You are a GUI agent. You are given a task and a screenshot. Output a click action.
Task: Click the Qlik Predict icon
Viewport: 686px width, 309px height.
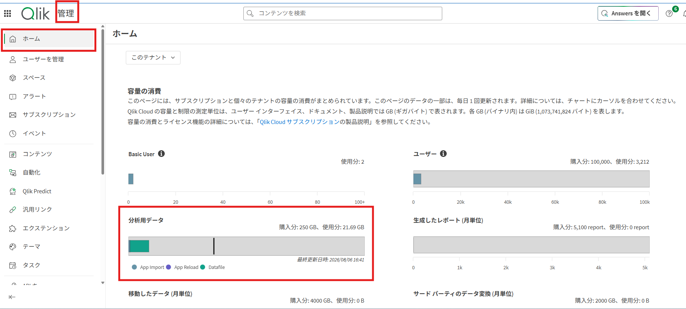click(13, 191)
